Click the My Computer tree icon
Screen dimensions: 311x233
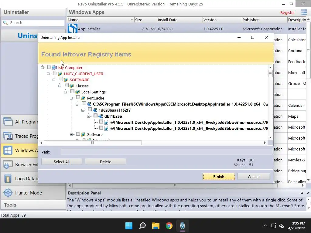point(54,68)
